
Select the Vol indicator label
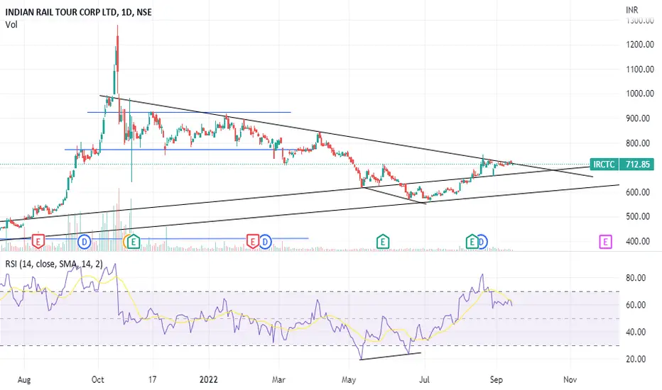tap(11, 25)
